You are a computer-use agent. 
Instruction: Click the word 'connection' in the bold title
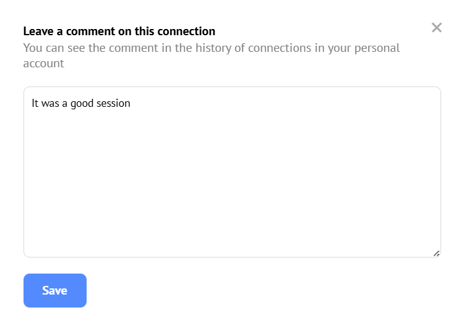click(186, 31)
